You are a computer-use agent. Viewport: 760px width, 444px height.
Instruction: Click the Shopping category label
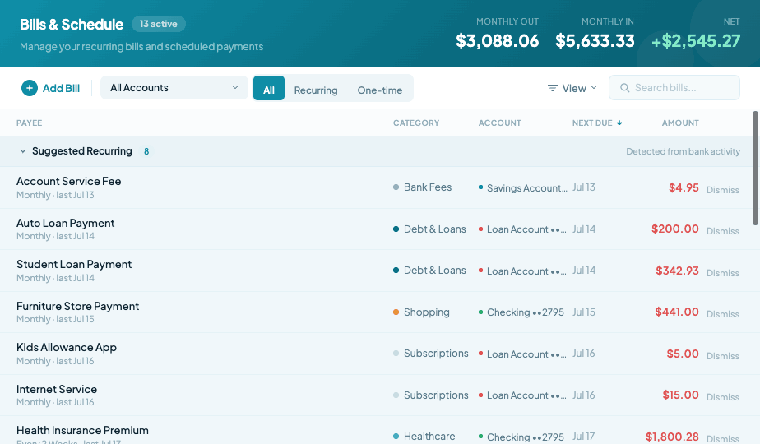tap(427, 312)
